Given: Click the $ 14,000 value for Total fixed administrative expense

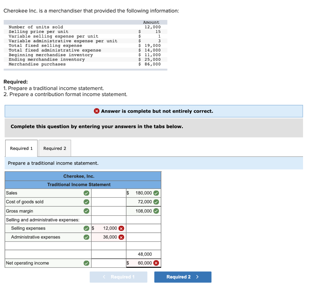Looking at the screenshot, I should [x=150, y=50].
